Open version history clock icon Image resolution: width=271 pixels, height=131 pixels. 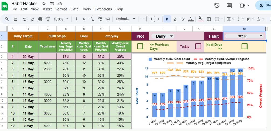pos(217,5)
